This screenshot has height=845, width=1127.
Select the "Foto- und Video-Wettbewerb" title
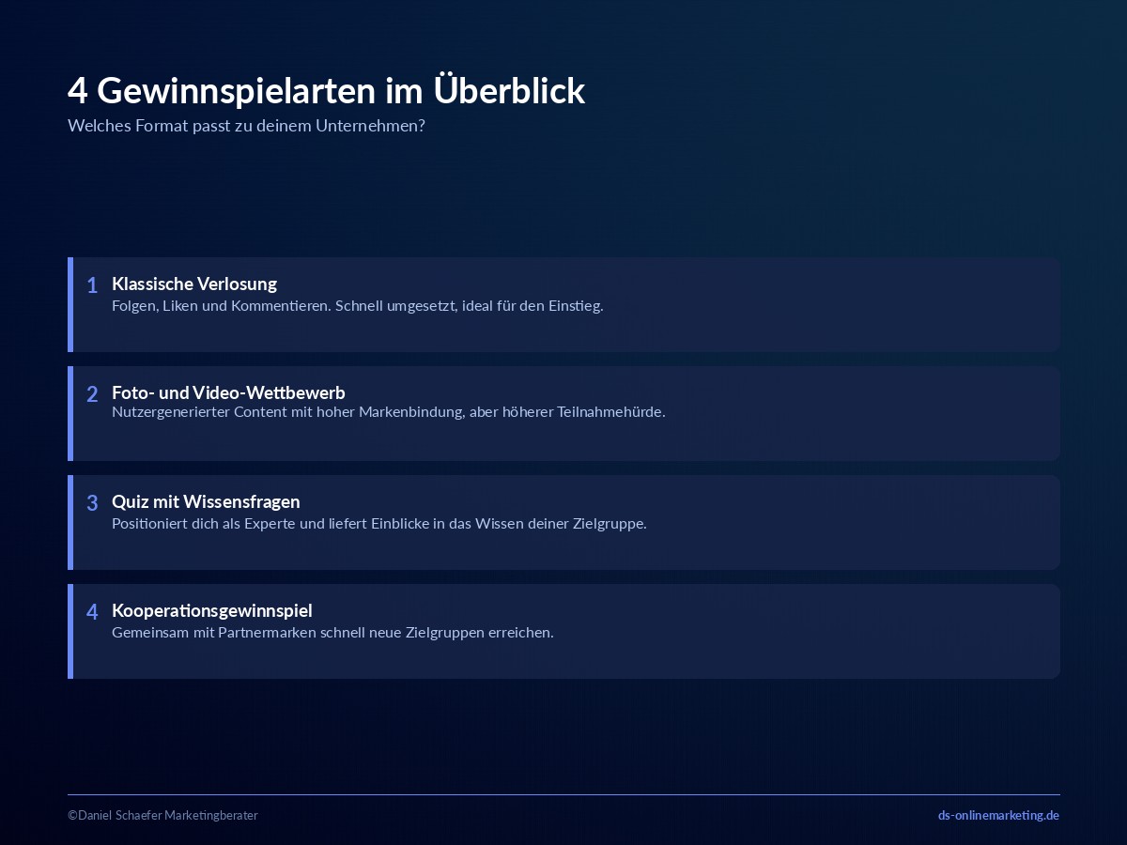(228, 392)
